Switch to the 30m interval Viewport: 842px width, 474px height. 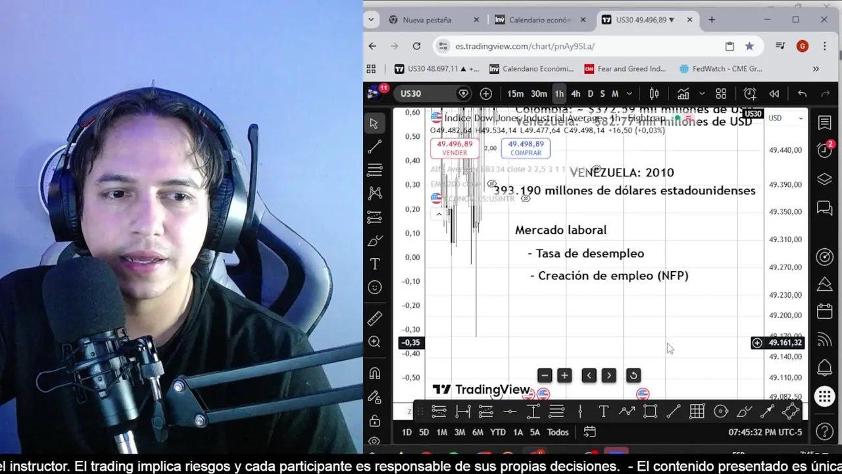click(539, 93)
